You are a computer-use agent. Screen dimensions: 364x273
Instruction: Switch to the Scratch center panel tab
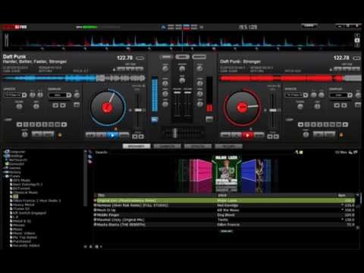click(x=199, y=57)
